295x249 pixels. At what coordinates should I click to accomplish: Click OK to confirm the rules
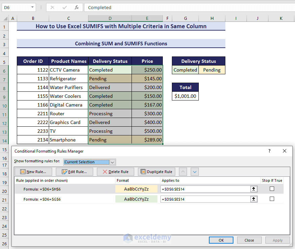click(x=221, y=240)
